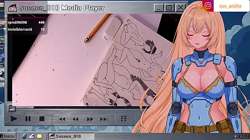
Task: Click the volume speaker icon in the tray
Action: pos(236,136)
